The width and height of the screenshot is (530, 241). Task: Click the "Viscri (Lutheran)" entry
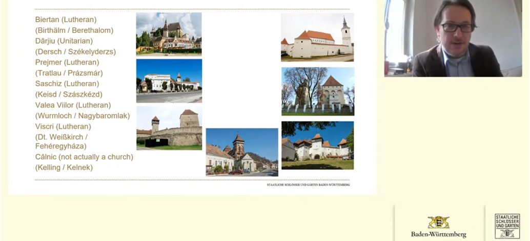(x=63, y=126)
